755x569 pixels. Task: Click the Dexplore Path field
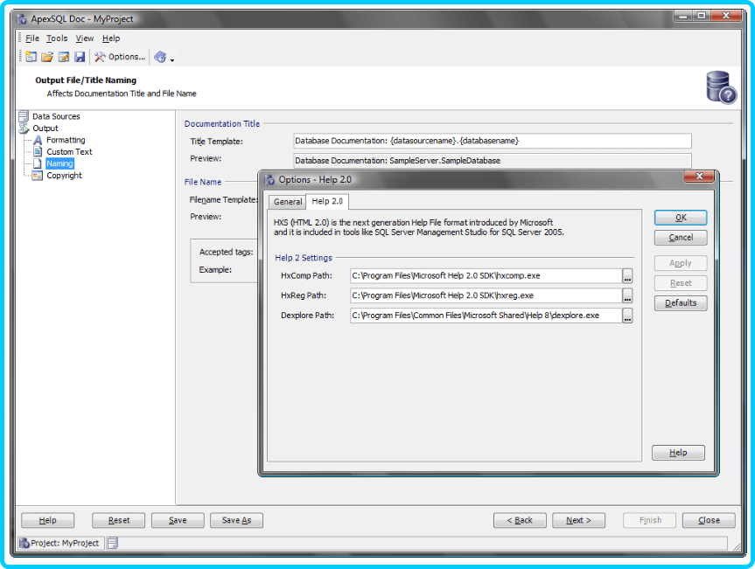pyautogui.click(x=486, y=316)
